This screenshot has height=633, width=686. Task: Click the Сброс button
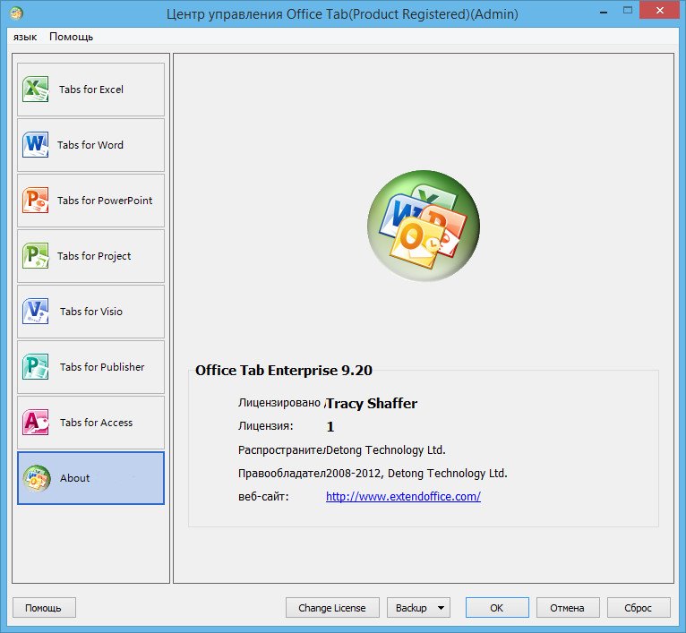point(639,608)
